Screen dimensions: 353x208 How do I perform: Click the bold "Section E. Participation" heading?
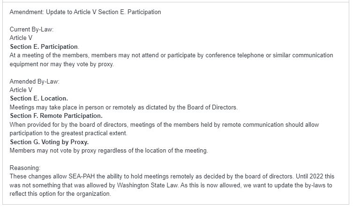(x=44, y=46)
